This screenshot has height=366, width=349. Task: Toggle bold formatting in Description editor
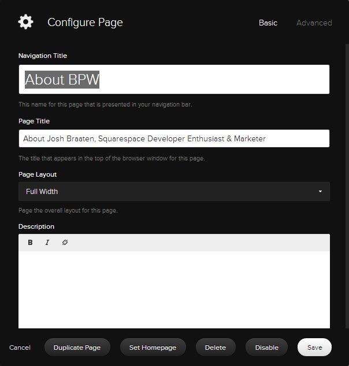click(x=30, y=243)
